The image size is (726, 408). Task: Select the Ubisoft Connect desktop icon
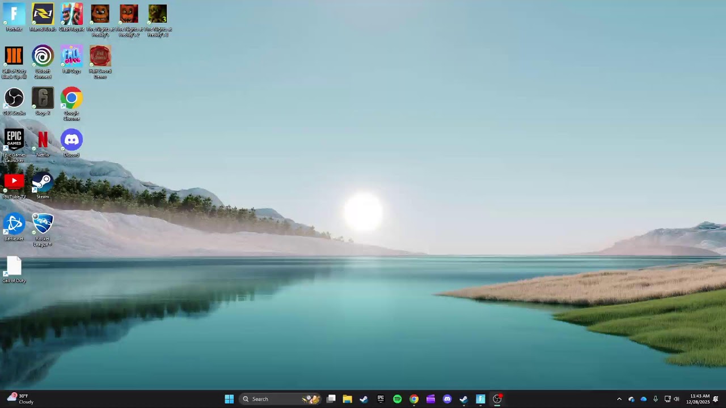[43, 62]
